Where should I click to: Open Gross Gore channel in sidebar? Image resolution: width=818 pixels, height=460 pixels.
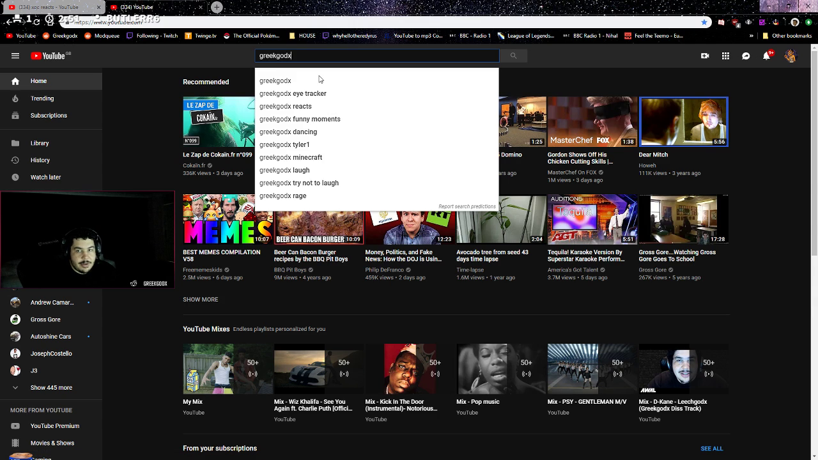[51, 319]
